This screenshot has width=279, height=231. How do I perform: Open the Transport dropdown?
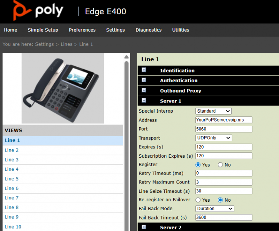click(214, 138)
